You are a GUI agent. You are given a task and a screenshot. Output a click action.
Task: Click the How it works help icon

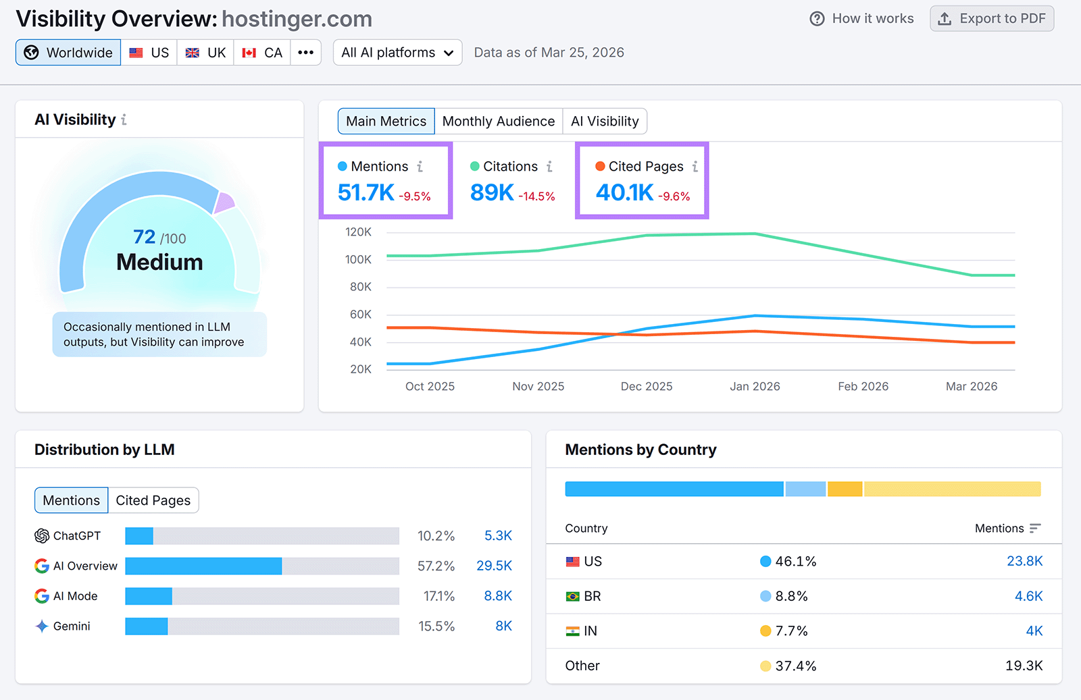(818, 18)
